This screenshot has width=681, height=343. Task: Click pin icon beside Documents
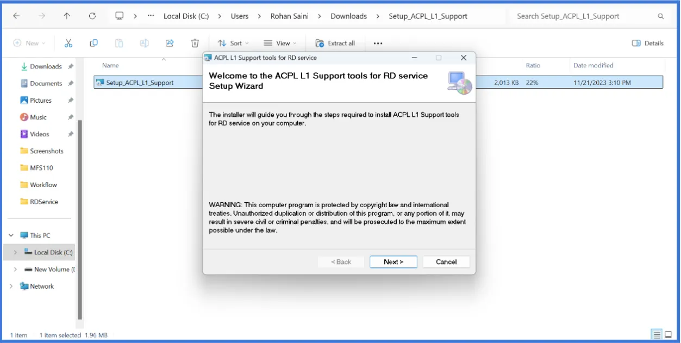click(x=71, y=83)
